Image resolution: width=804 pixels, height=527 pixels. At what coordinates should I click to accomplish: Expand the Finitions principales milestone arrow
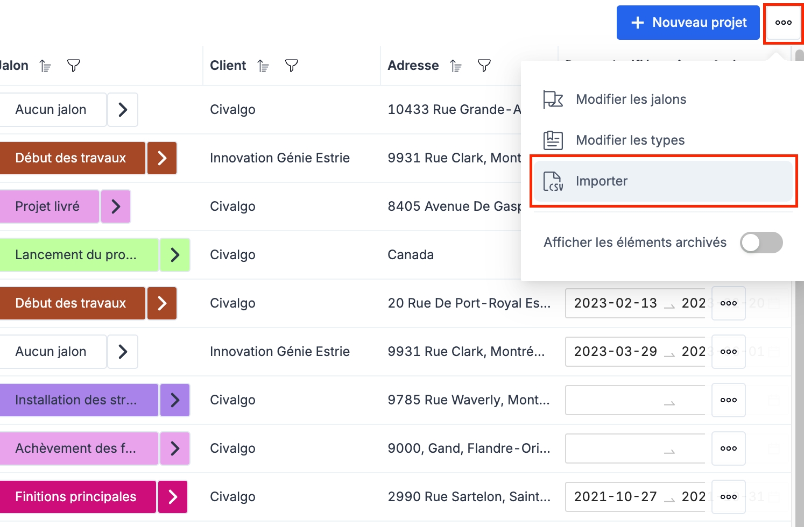tap(173, 497)
